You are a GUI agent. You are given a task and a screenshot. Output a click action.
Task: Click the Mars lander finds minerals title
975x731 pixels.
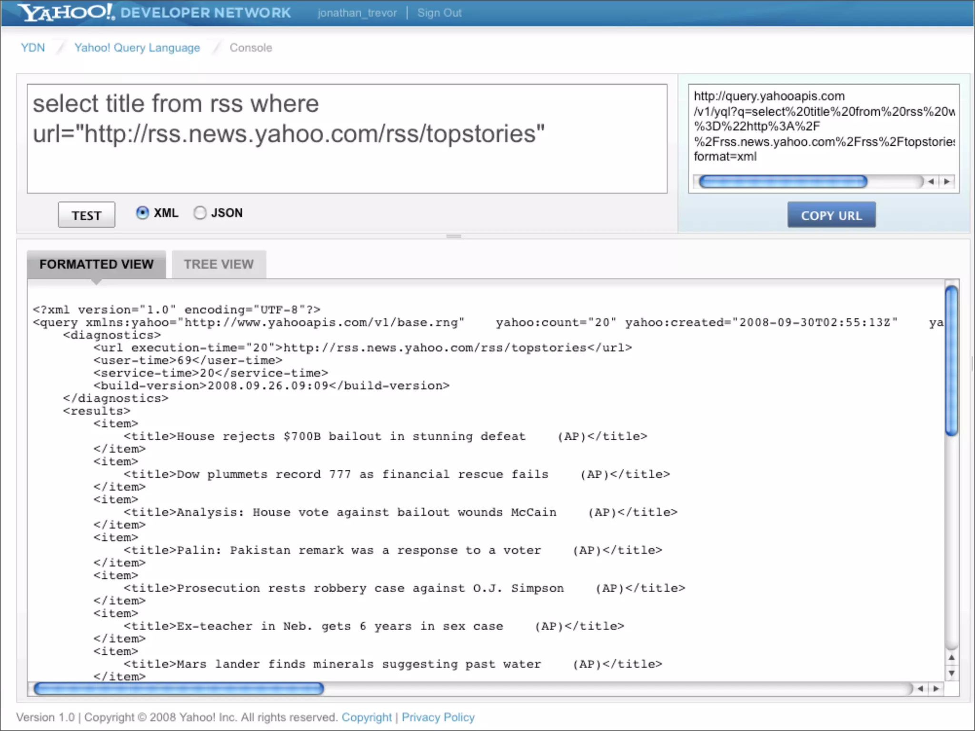(x=393, y=664)
